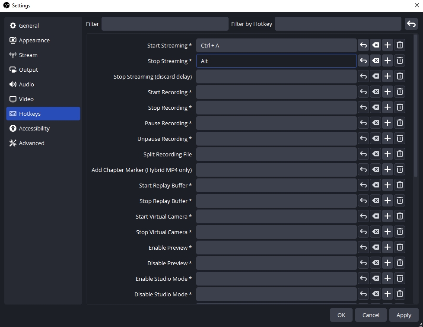Image resolution: width=423 pixels, height=327 pixels.
Task: Delete the Stop Streaming binding
Action: [400, 61]
